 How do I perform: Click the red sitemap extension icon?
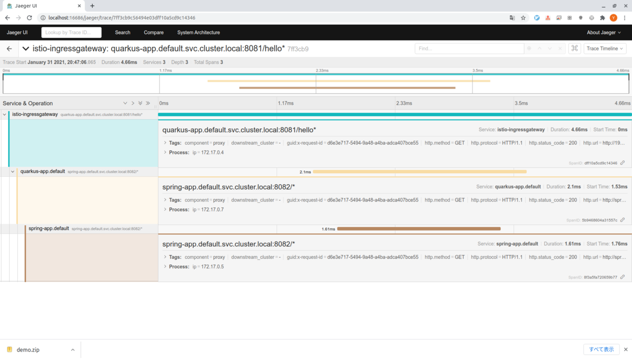[x=548, y=17]
